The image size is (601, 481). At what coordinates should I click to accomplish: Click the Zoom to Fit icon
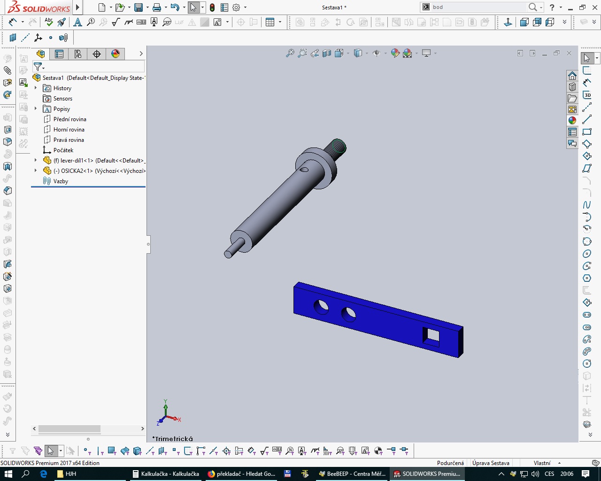click(290, 53)
